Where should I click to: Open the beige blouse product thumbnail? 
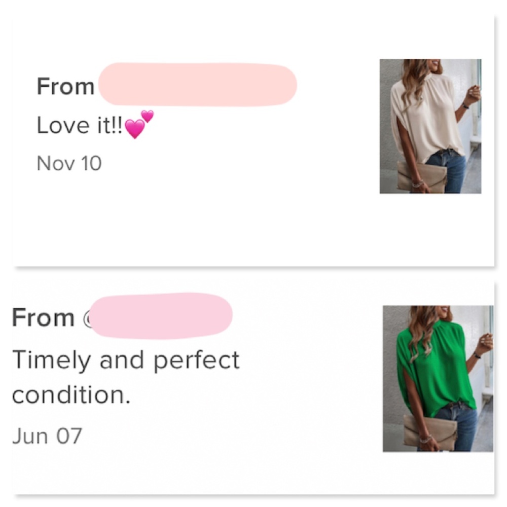pos(430,126)
